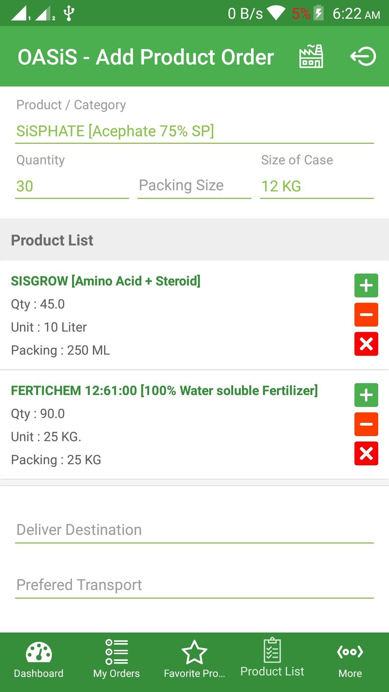The height and width of the screenshot is (692, 389).
Task: Select the Packing Size dropdown field
Action: point(194,186)
